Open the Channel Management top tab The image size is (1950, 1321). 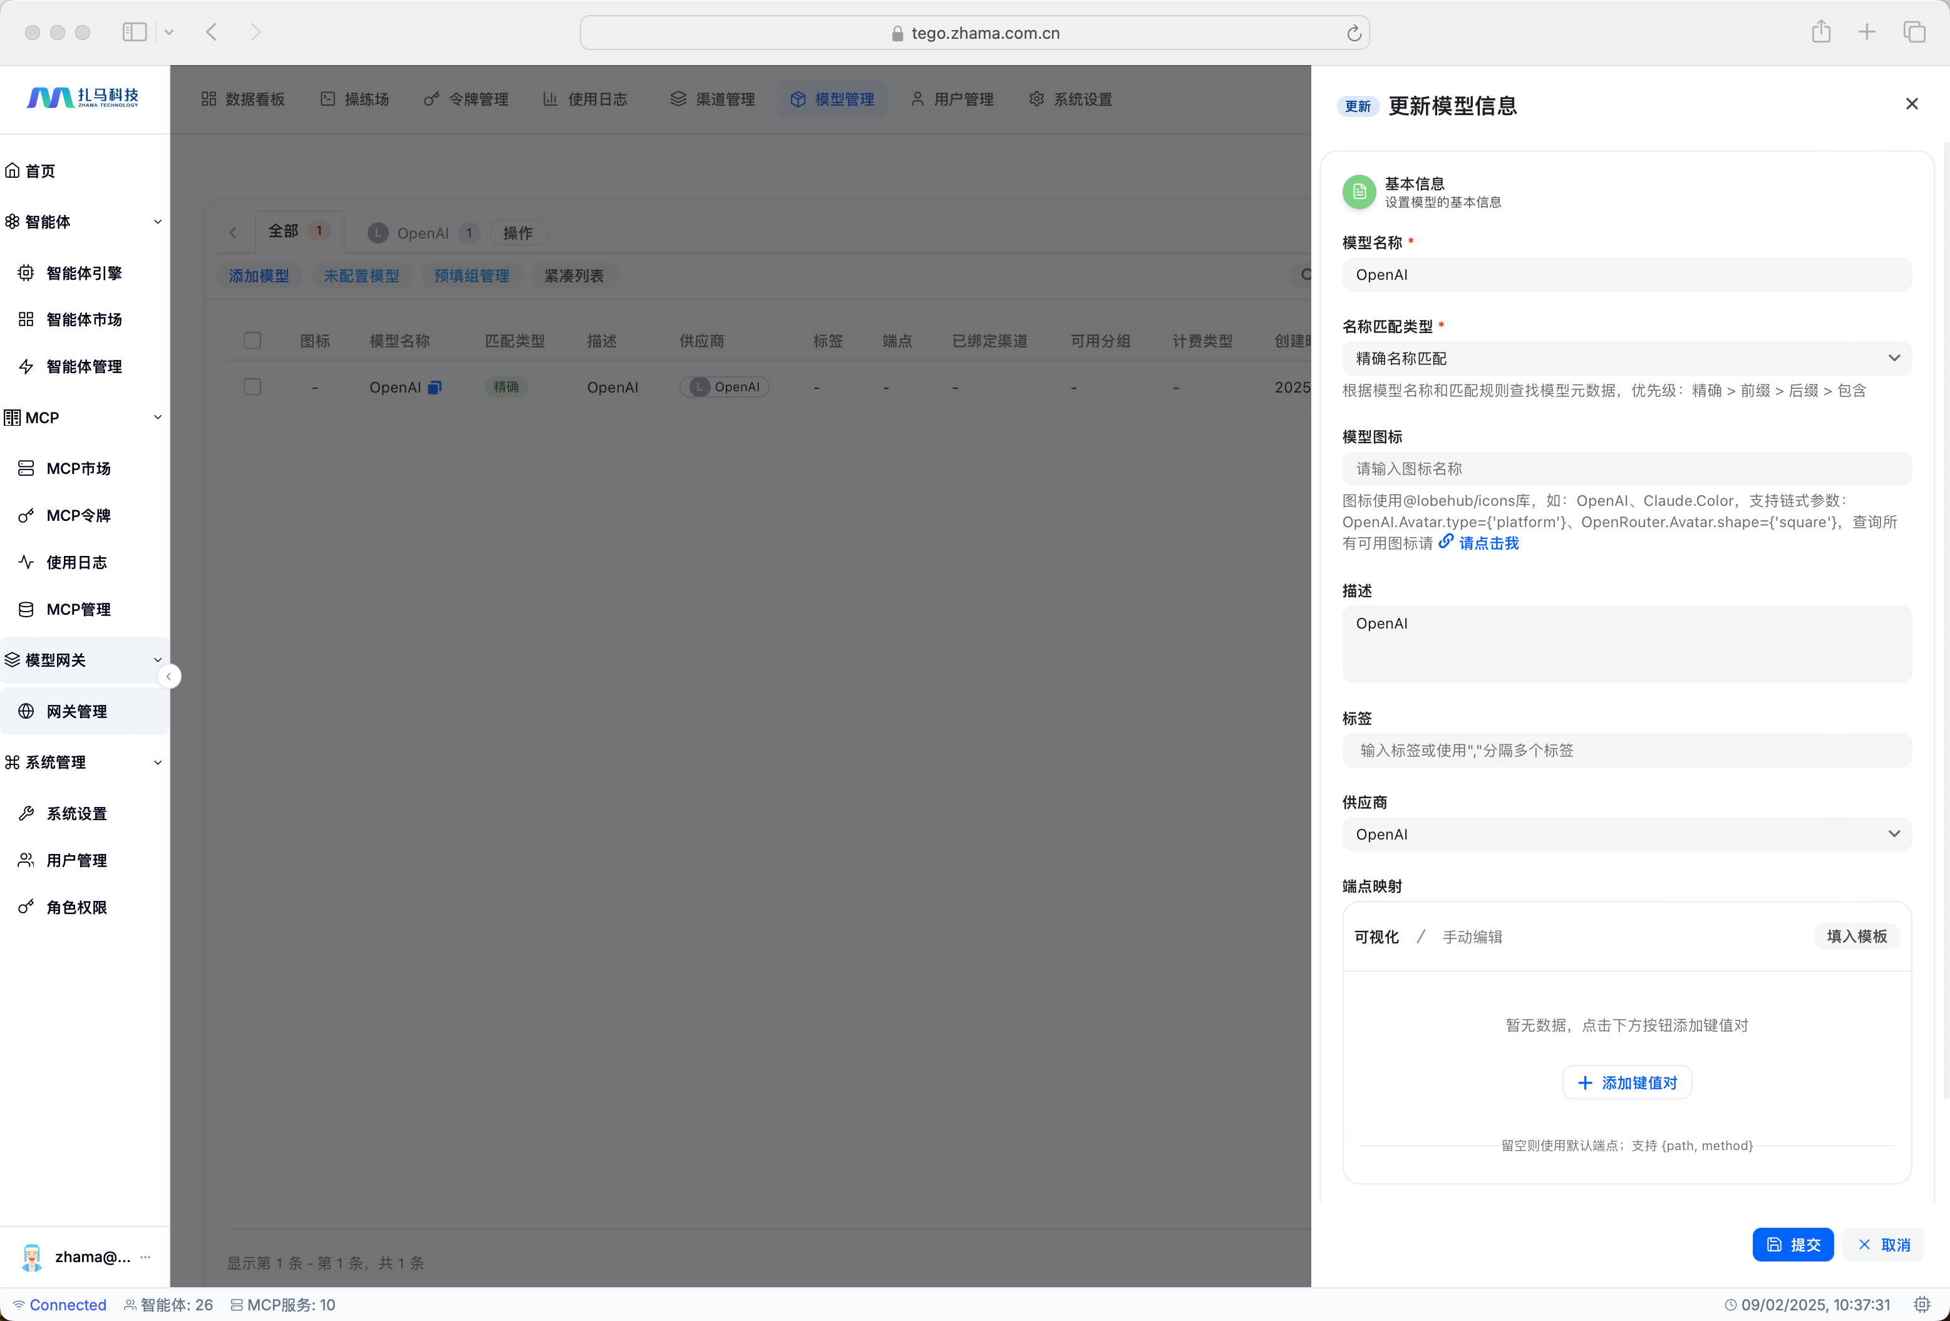coord(713,99)
